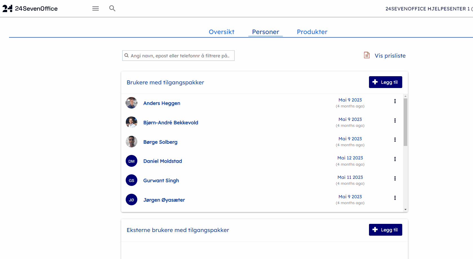Click the DM initials avatar
The image size is (473, 259).
131,161
